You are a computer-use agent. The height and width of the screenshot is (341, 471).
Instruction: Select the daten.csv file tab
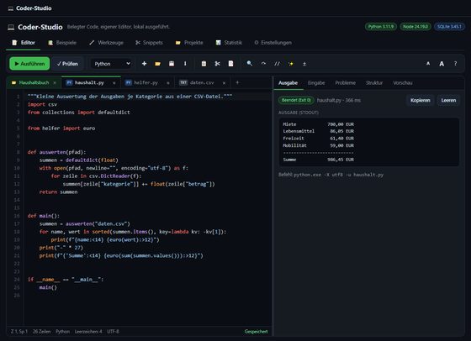pos(203,82)
